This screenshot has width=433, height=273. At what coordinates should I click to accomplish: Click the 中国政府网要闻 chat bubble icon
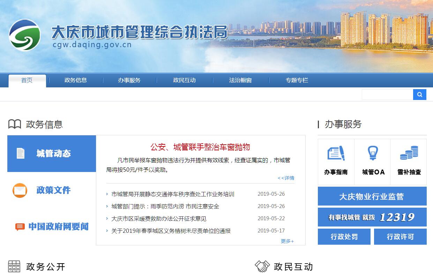pyautogui.click(x=20, y=227)
